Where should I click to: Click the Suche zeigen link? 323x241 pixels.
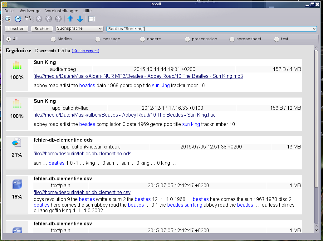(x=86, y=51)
